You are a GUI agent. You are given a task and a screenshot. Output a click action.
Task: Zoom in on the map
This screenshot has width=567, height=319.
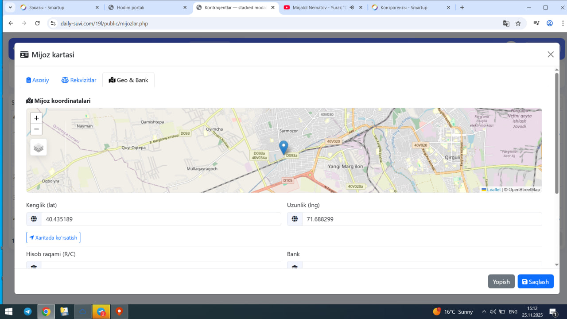36,118
